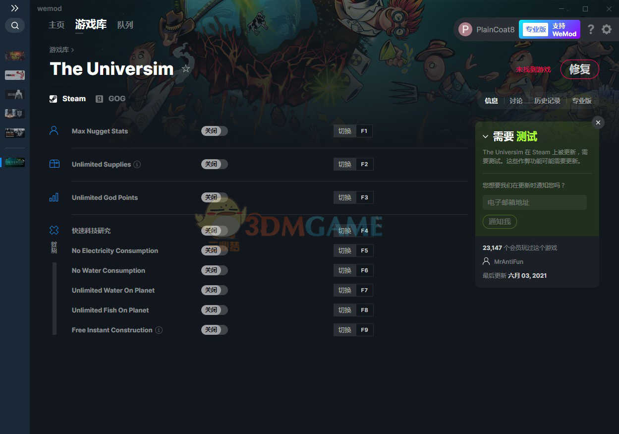The width and height of the screenshot is (619, 434).
Task: Click 通知我 button
Action: pos(500,222)
